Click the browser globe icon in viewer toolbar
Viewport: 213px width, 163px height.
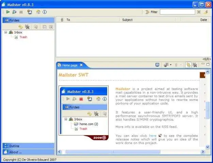point(166,65)
